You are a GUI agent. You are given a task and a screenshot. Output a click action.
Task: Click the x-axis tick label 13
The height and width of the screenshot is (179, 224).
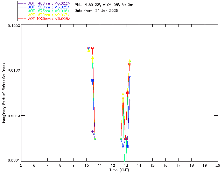[x=126, y=165]
